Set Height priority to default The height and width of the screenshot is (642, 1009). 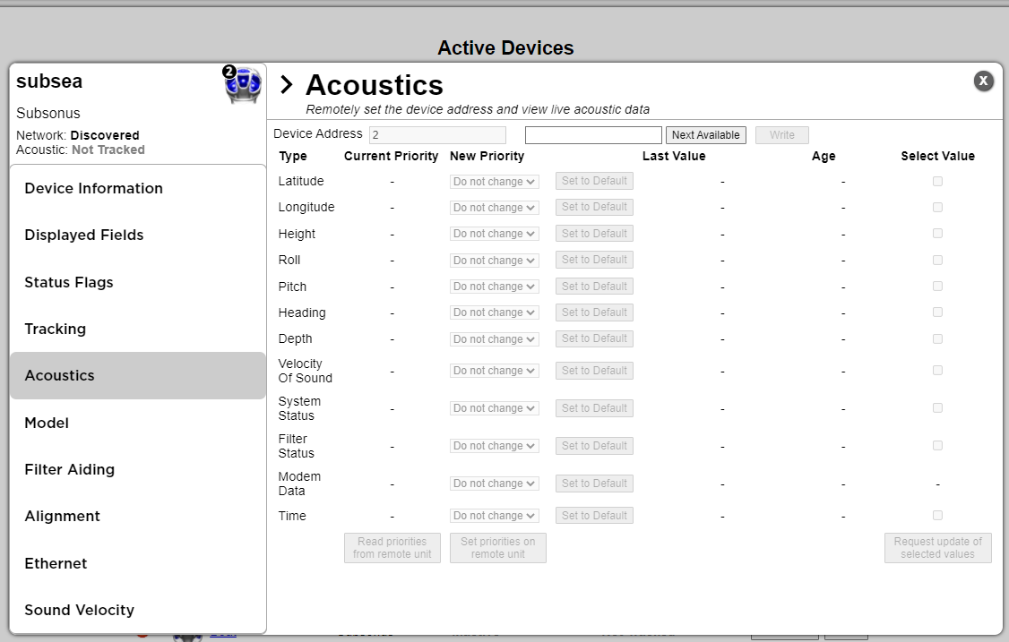(595, 234)
